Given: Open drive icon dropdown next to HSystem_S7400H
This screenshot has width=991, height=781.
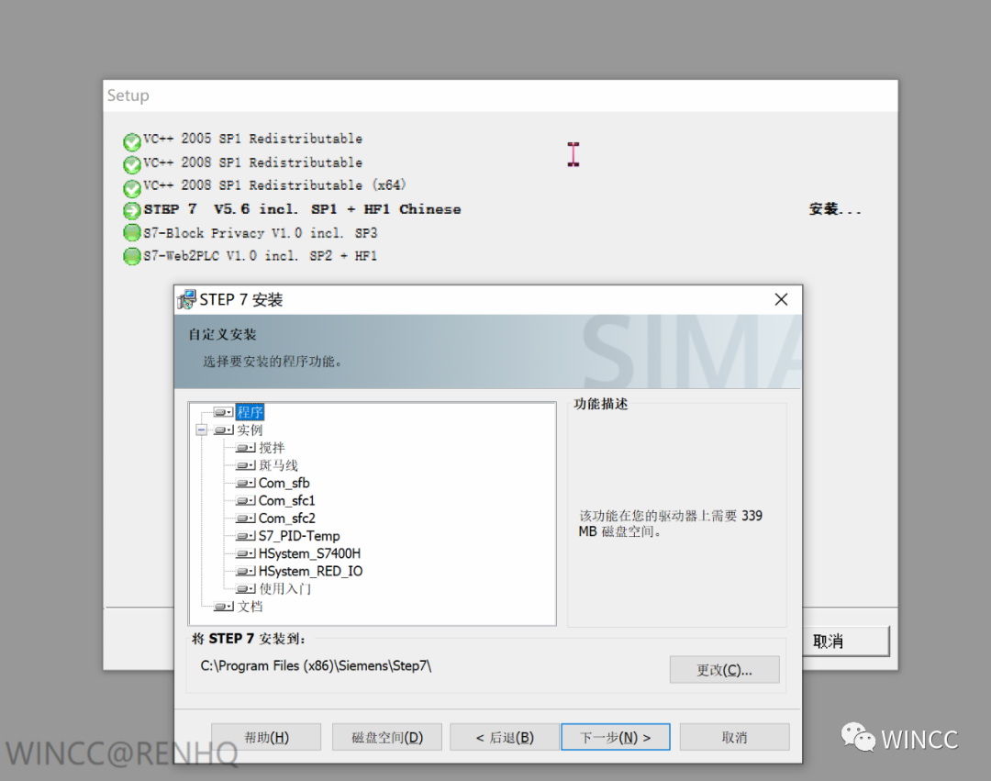Looking at the screenshot, I should click(245, 554).
